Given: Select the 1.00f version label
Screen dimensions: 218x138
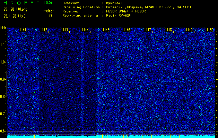Looking at the screenshot, I should [48, 3].
